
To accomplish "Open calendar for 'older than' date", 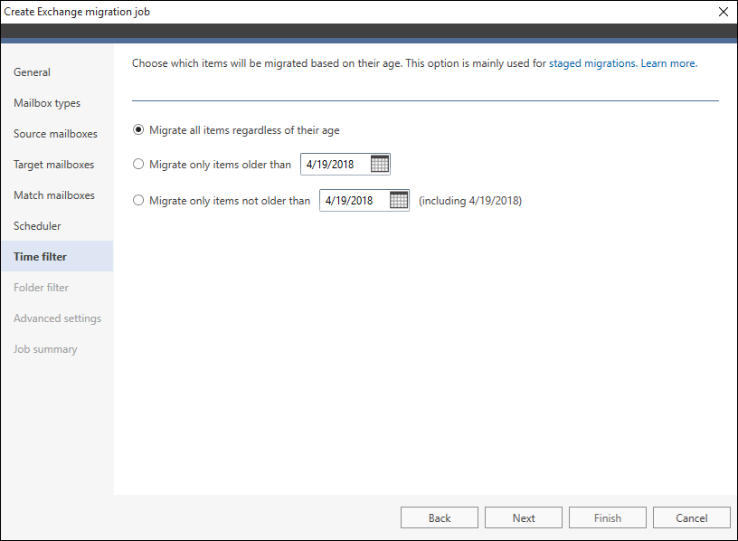I will click(379, 165).
